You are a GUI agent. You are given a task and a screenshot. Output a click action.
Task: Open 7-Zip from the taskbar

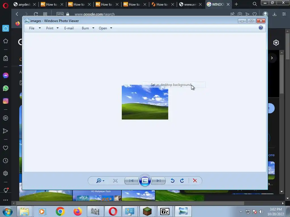click(x=165, y=211)
